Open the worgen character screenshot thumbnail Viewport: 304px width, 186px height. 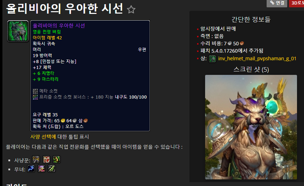pyautogui.click(x=251, y=127)
